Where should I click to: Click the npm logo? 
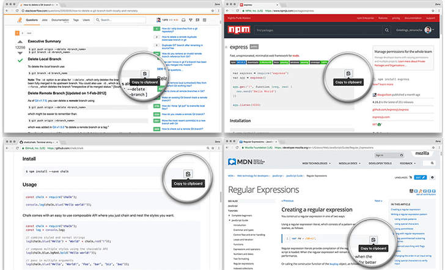coord(238,30)
